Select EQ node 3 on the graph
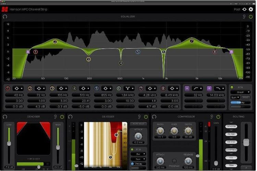 (88, 59)
